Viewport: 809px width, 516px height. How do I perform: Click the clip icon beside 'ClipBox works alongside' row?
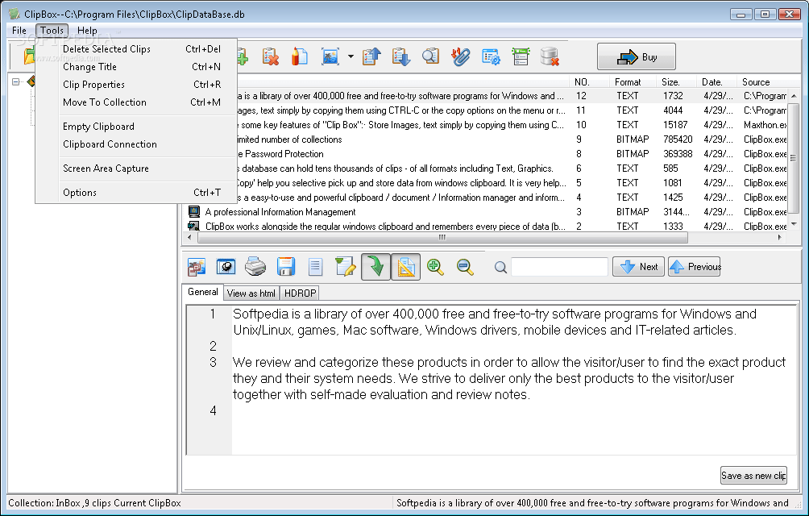(194, 226)
